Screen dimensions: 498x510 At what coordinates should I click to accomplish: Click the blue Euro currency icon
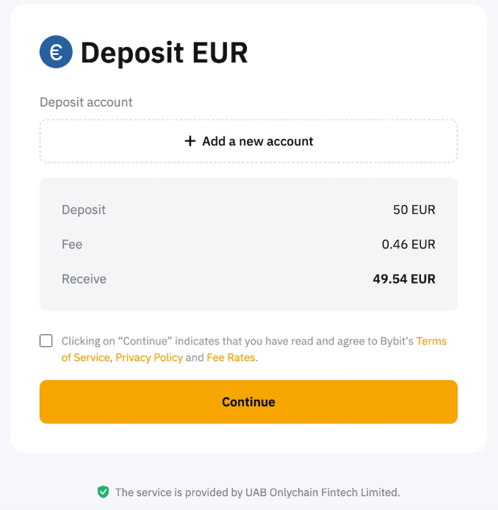56,52
